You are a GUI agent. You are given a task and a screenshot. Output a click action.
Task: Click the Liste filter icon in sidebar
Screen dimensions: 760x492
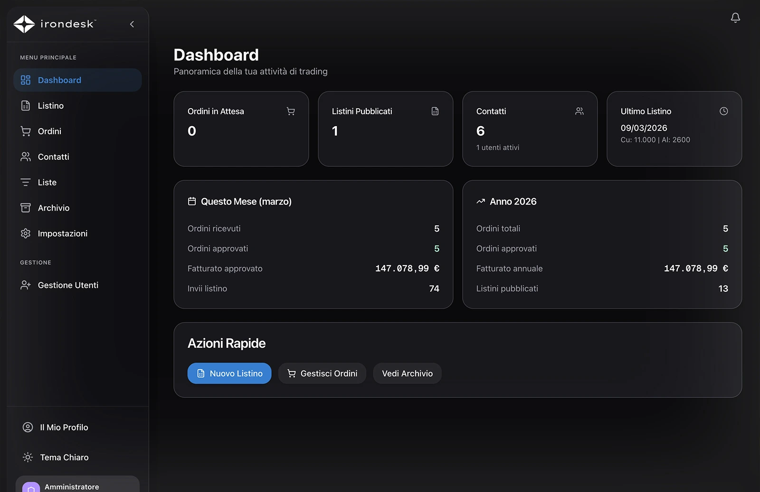(26, 183)
